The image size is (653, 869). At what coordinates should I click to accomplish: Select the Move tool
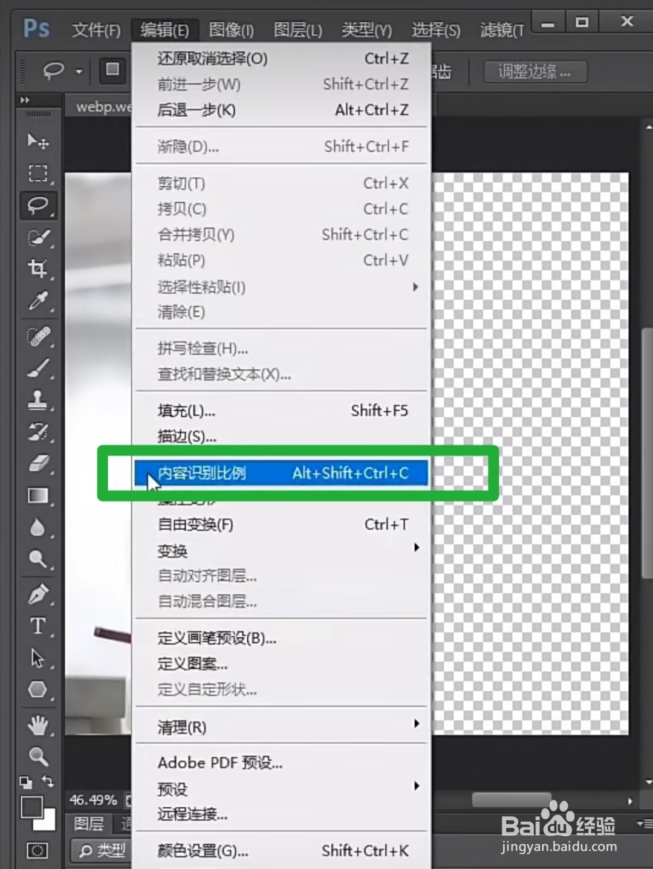point(36,142)
